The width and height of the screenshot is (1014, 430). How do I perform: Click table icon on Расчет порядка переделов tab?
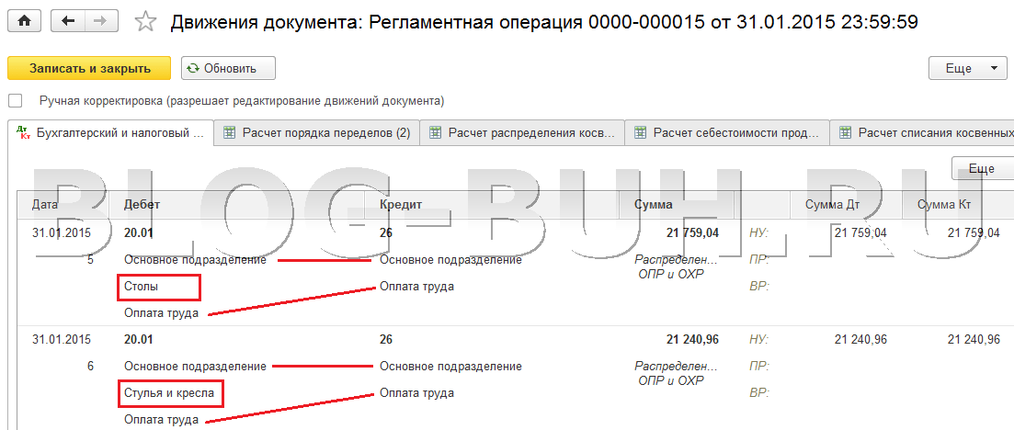[230, 133]
